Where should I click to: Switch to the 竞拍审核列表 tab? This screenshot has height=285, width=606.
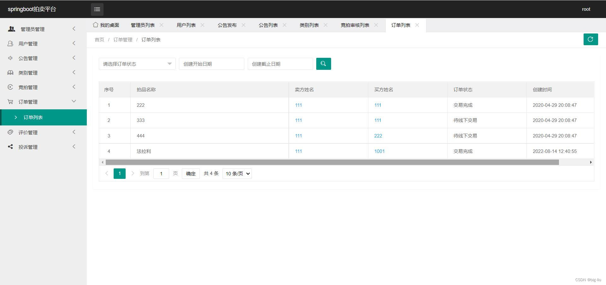[x=355, y=25]
